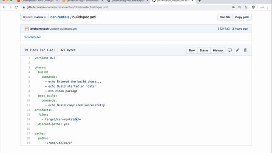272x153 pixels.
Task: Switch to the carrentalsapp-env tab
Action: (127, 1)
